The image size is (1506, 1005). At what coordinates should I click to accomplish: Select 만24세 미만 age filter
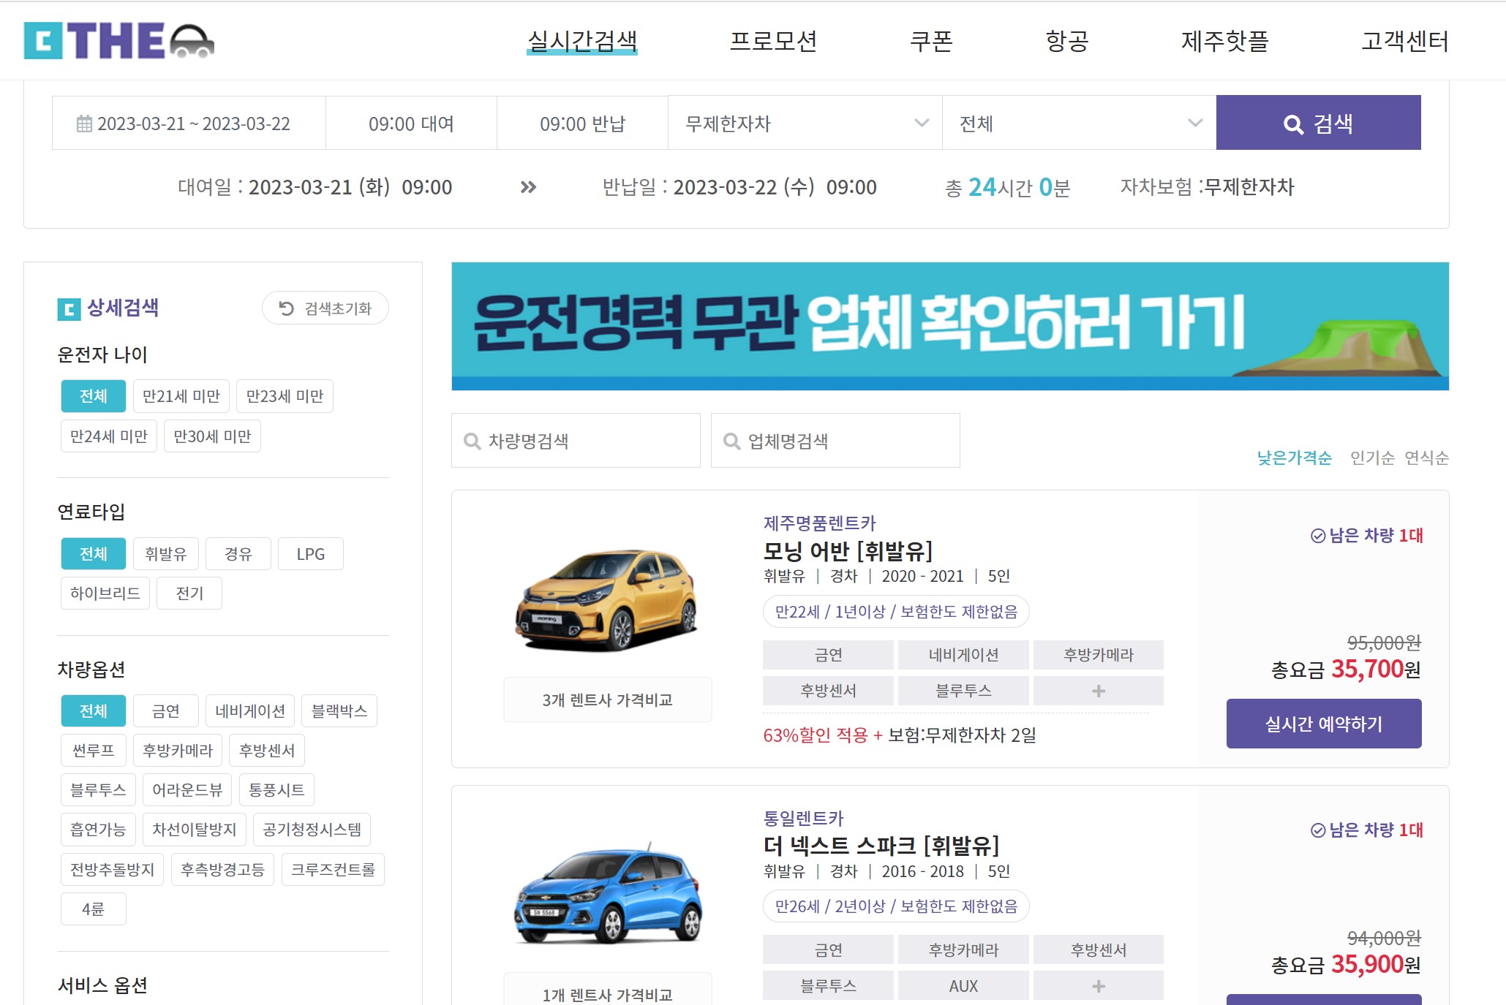tap(109, 436)
